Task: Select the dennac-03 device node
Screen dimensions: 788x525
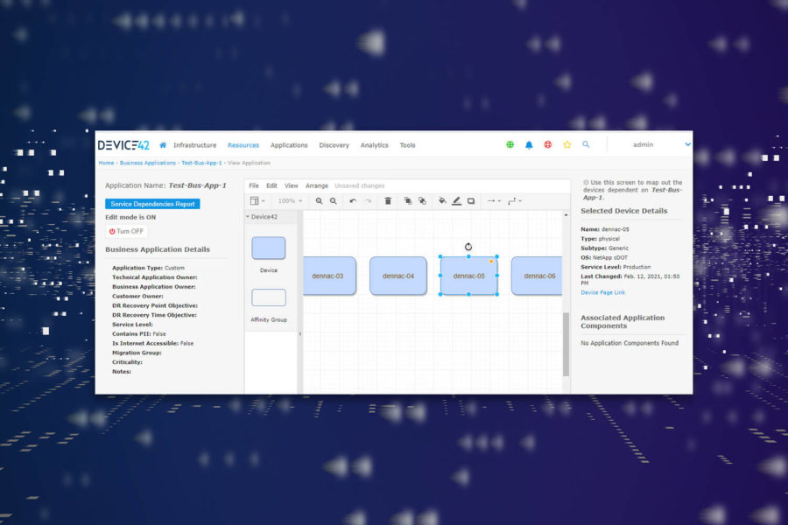Action: pyautogui.click(x=330, y=276)
